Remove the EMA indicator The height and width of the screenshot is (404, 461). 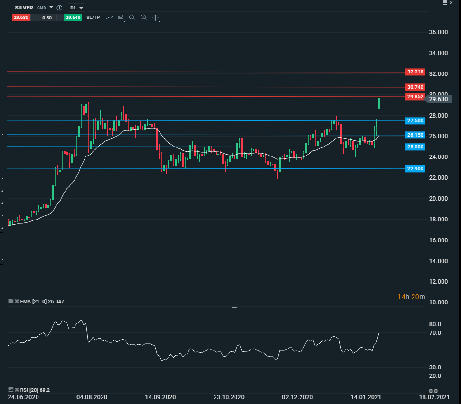point(16,301)
